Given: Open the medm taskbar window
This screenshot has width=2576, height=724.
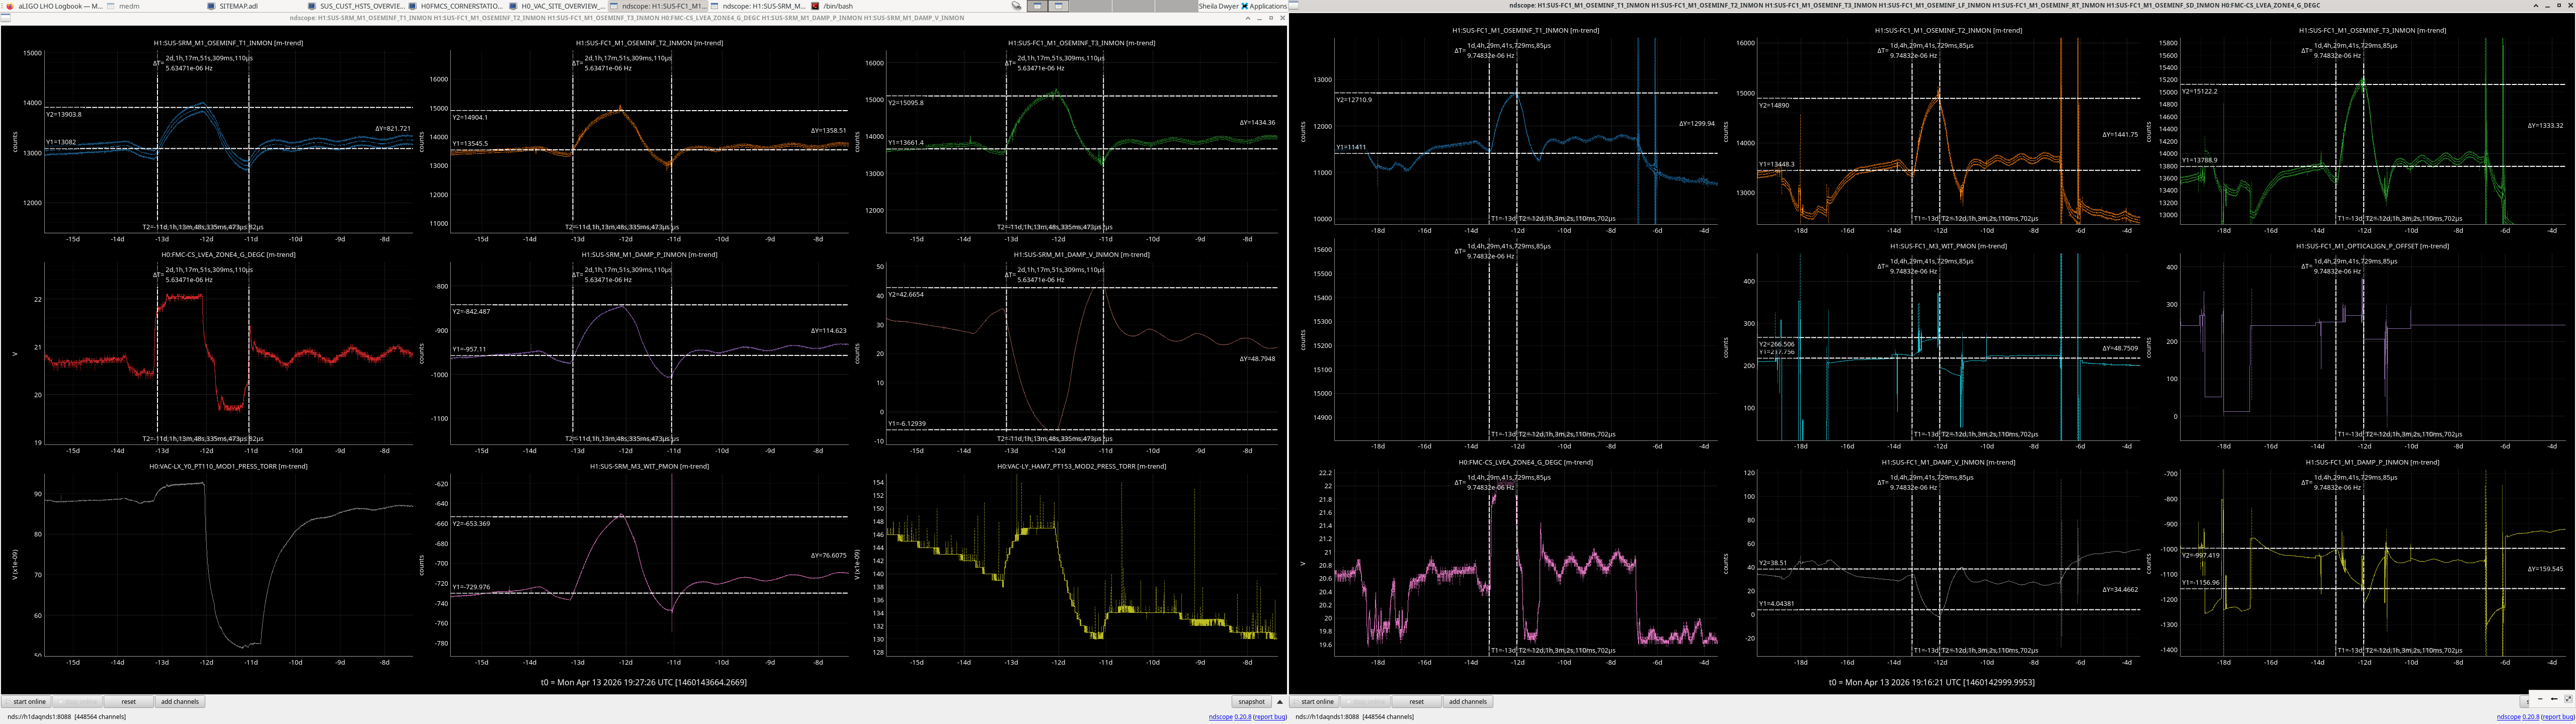Looking at the screenshot, I should [x=124, y=6].
